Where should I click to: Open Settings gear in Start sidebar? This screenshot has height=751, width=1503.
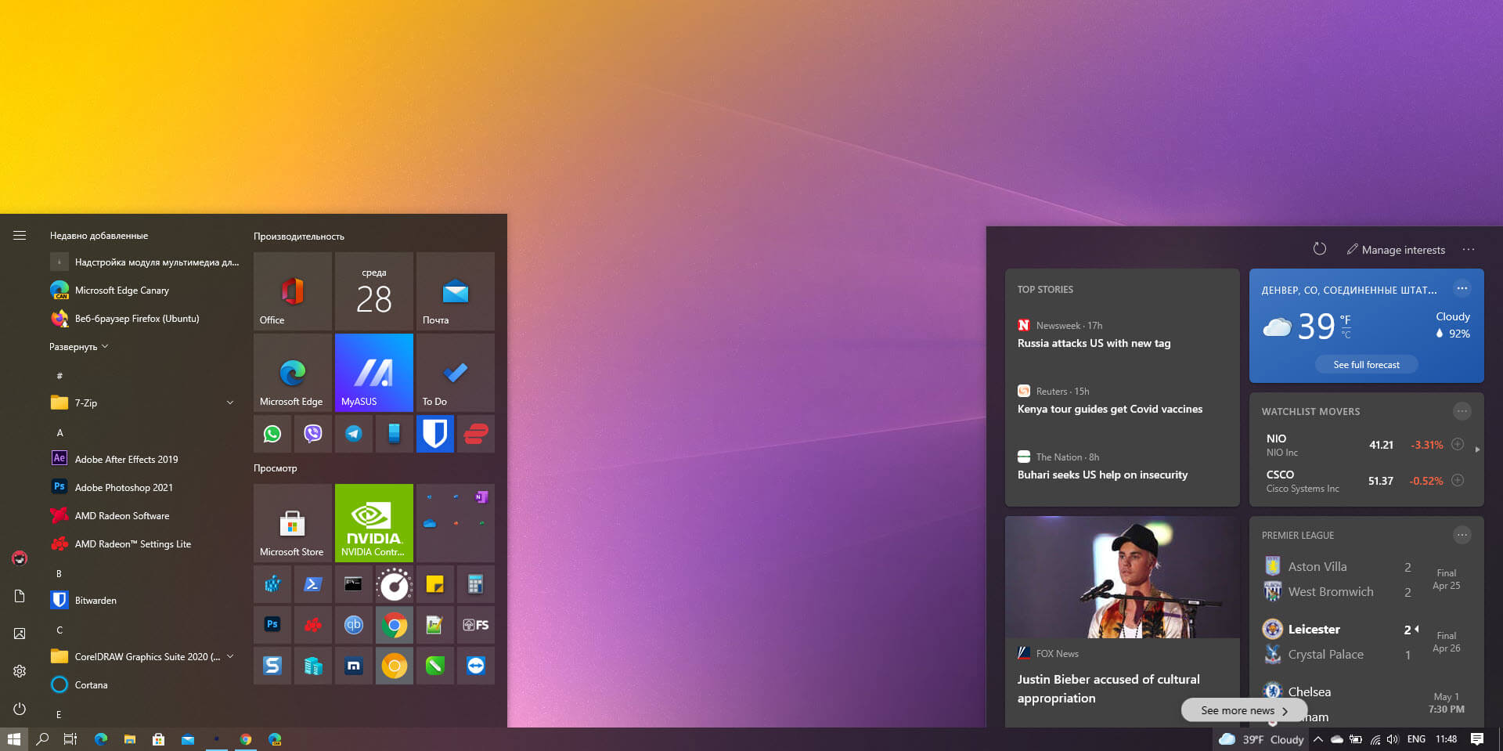tap(20, 671)
